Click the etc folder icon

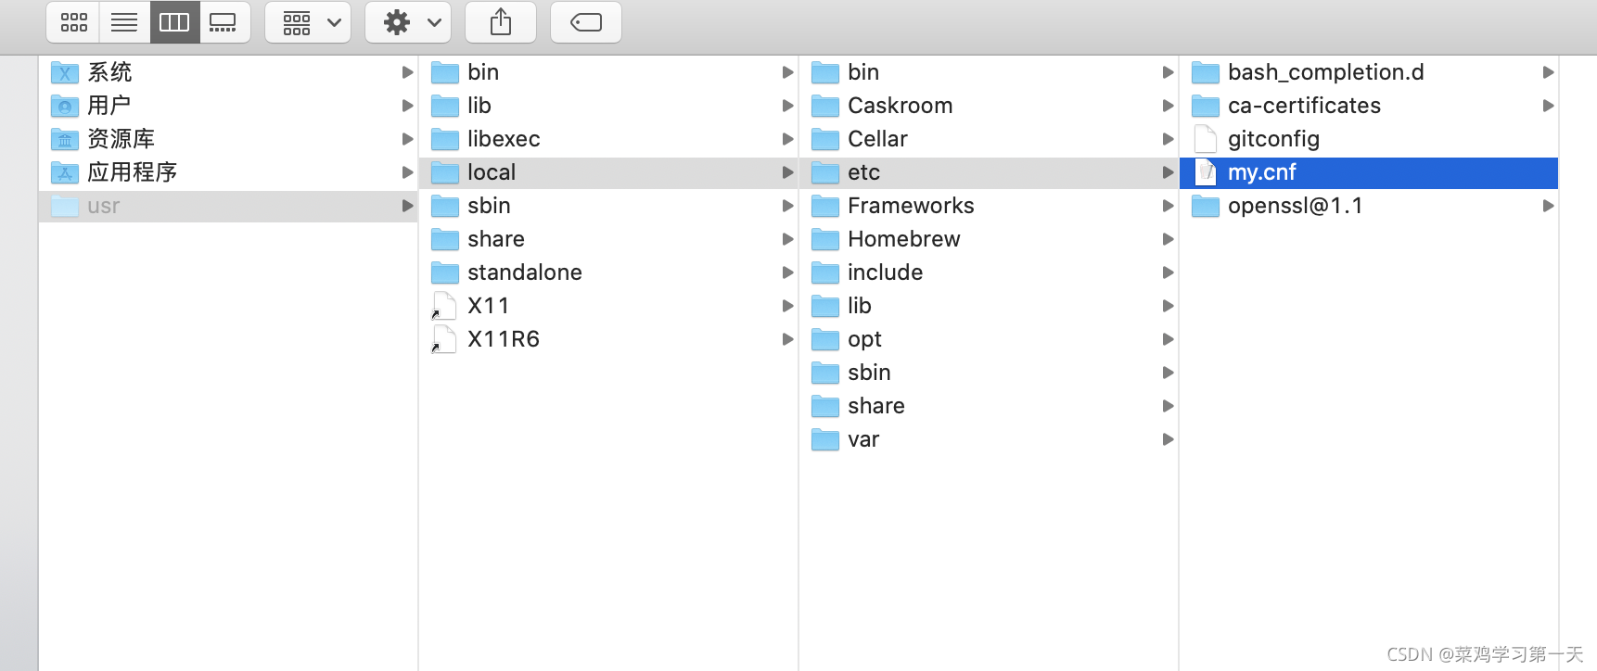pyautogui.click(x=825, y=172)
